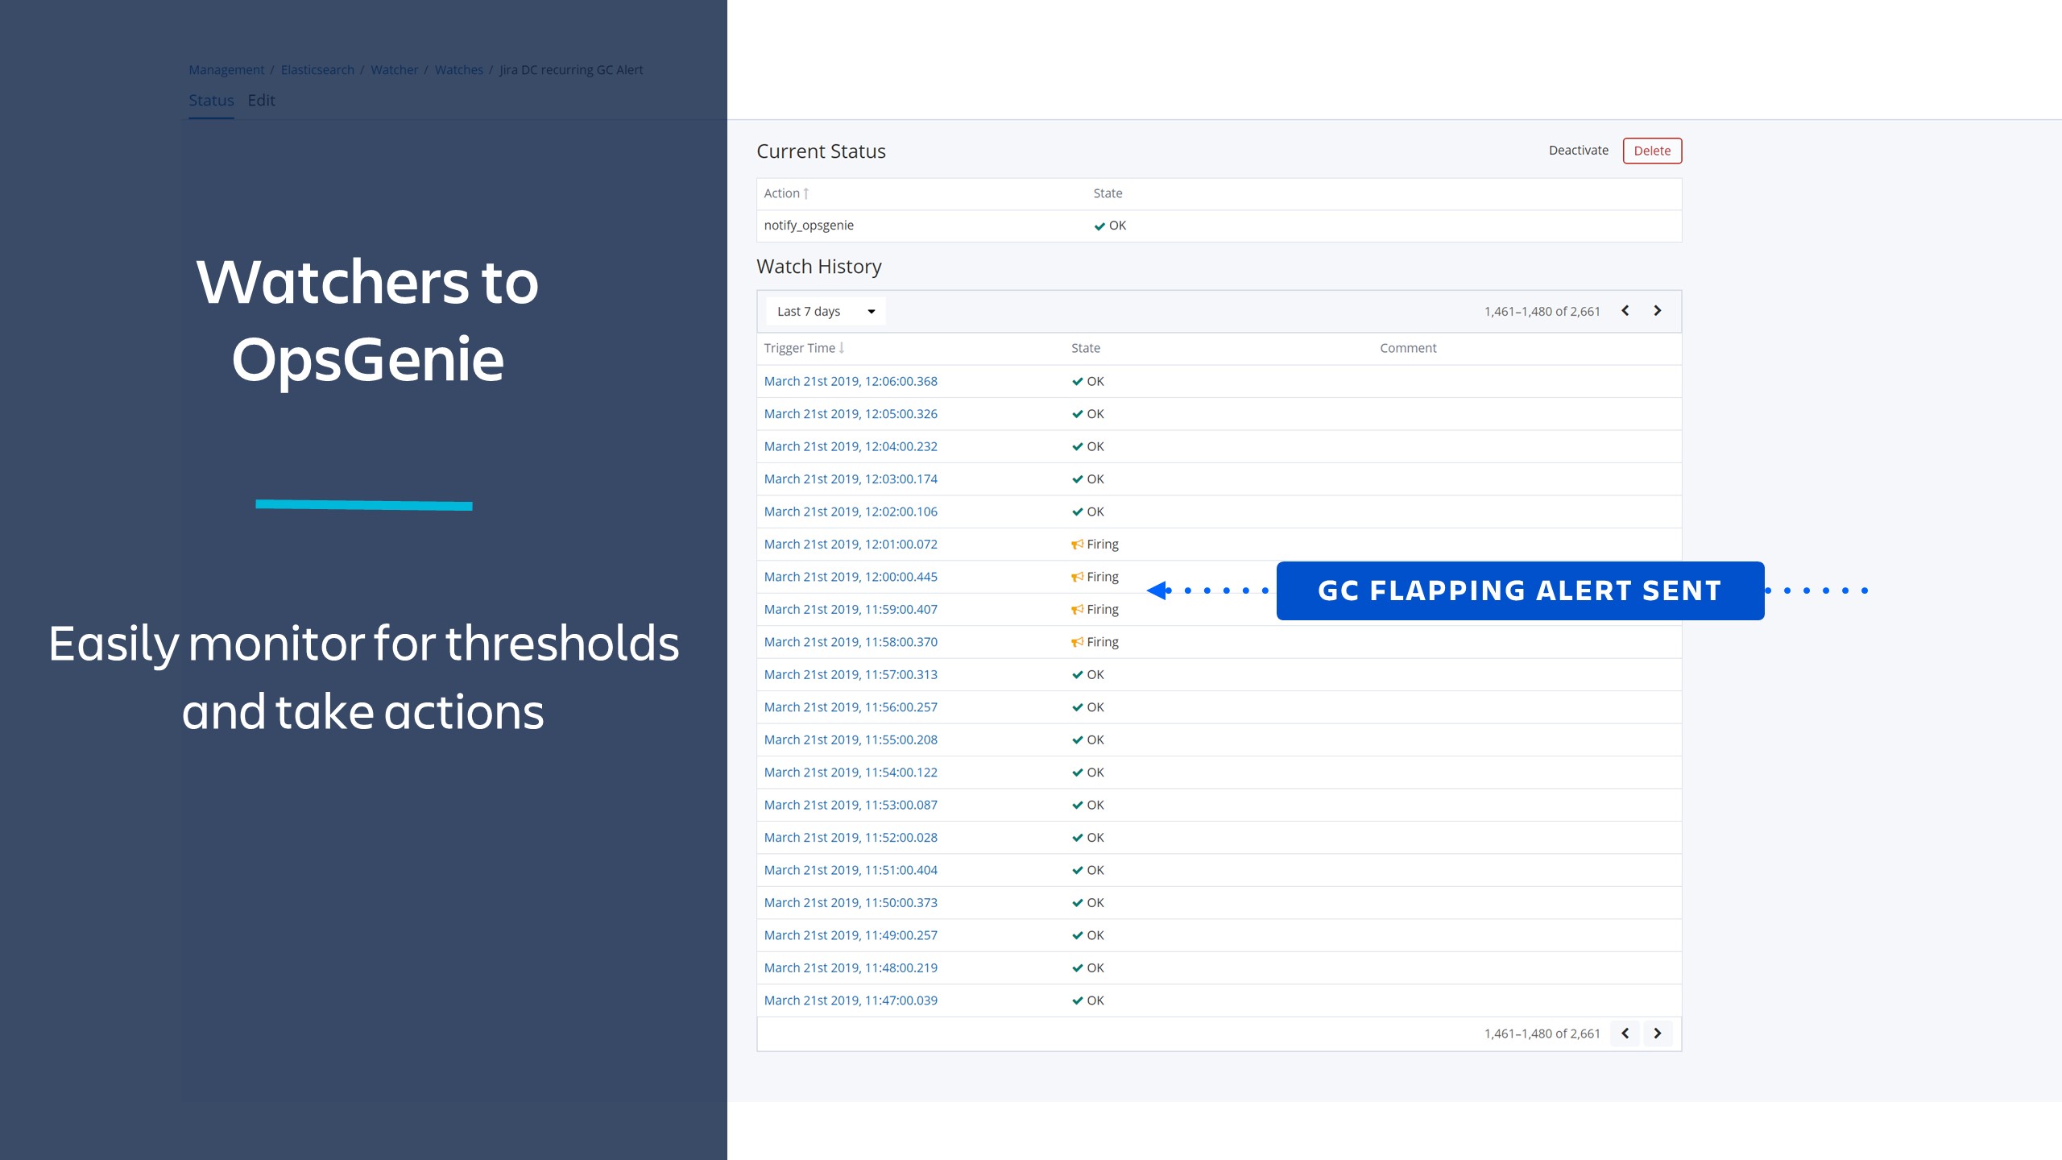This screenshot has width=2062, height=1160.
Task: Go to previous page using bottom pagination arrow
Action: click(1625, 1034)
